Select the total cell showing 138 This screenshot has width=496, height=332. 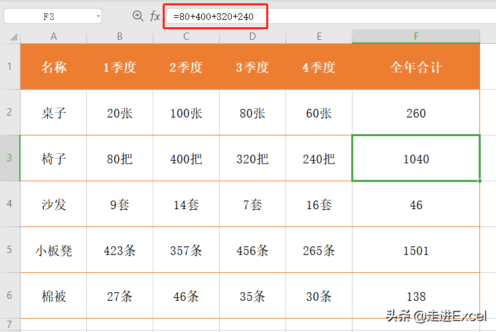click(x=416, y=296)
